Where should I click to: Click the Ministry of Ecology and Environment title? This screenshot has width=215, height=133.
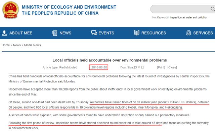tap(69, 7)
